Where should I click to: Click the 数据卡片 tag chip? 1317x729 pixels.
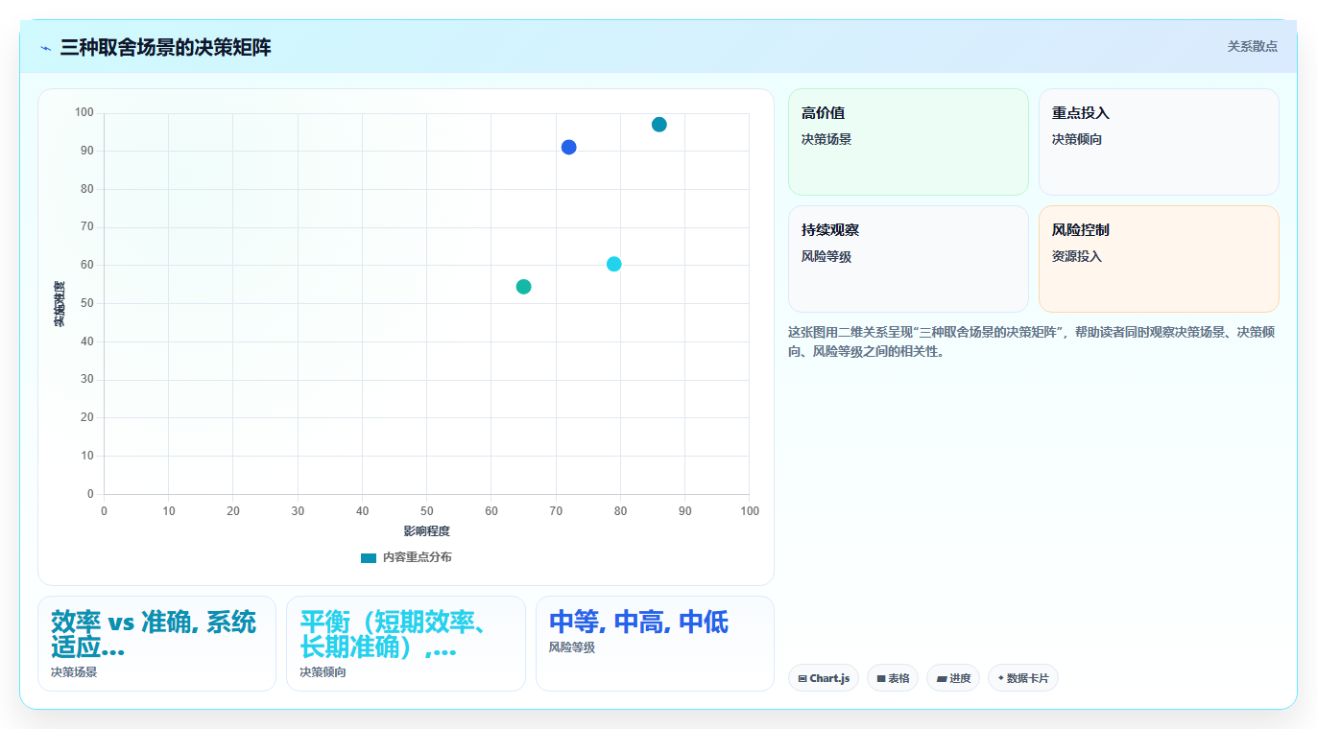tap(1023, 678)
